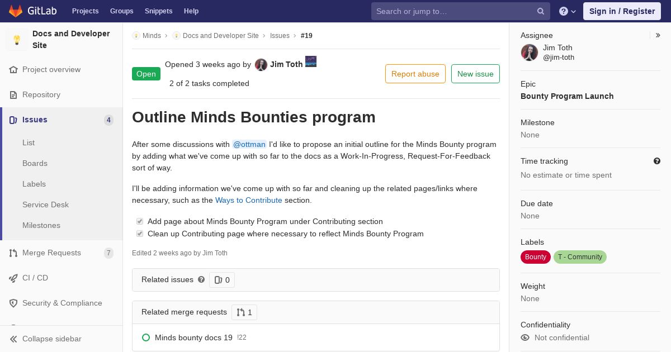
Task: Click the Report abuse button
Action: (415, 74)
